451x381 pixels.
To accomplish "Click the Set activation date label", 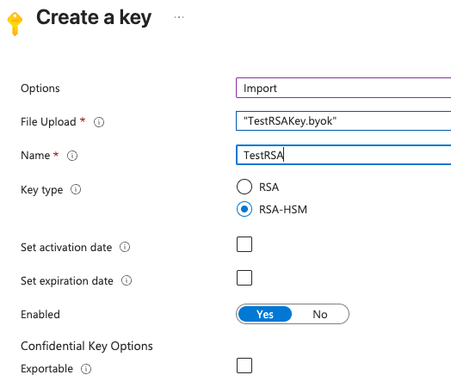I will 66,248.
